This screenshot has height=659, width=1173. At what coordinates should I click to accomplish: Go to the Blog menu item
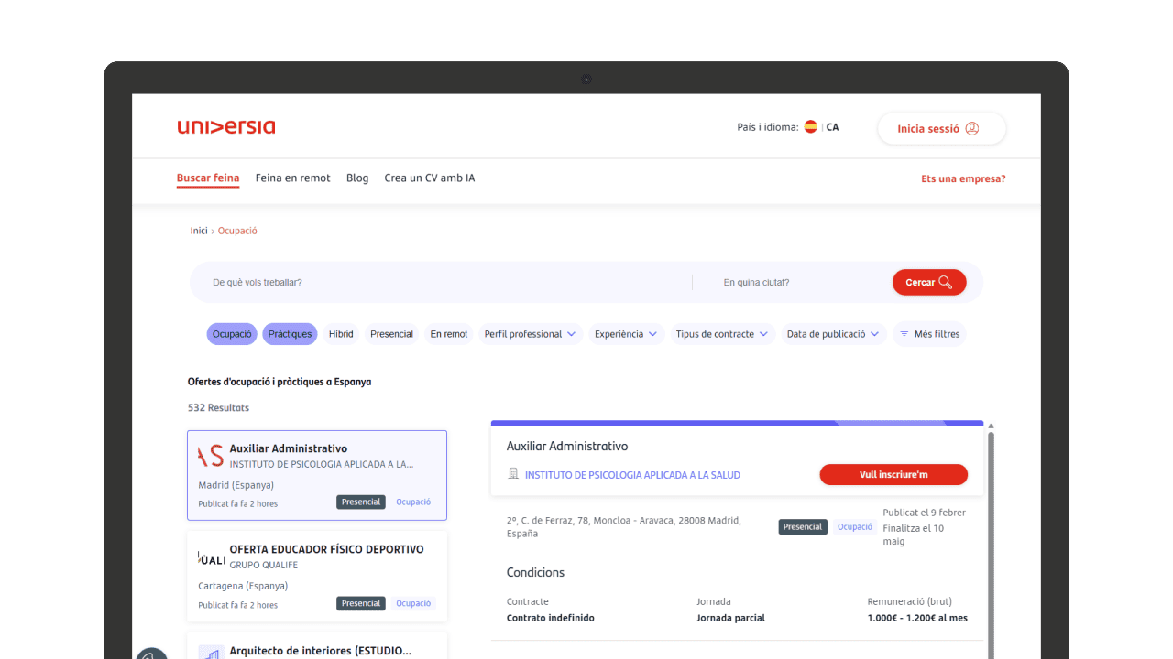(357, 178)
